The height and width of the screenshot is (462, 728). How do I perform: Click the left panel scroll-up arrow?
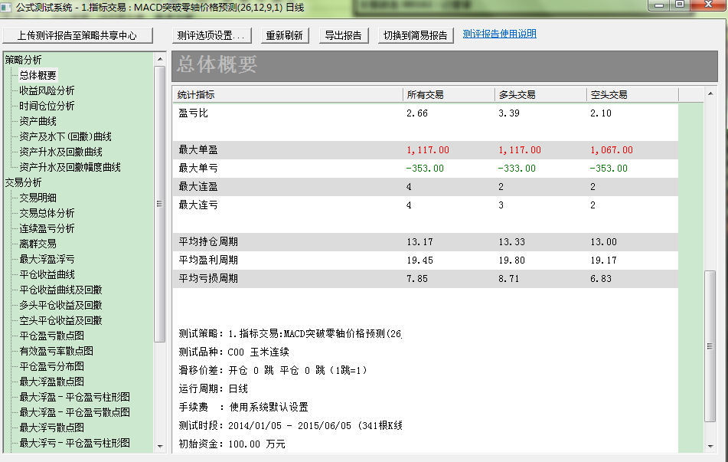coord(159,59)
